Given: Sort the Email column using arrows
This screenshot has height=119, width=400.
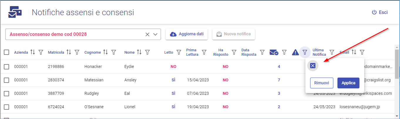Looking at the screenshot, I should tap(354, 52).
